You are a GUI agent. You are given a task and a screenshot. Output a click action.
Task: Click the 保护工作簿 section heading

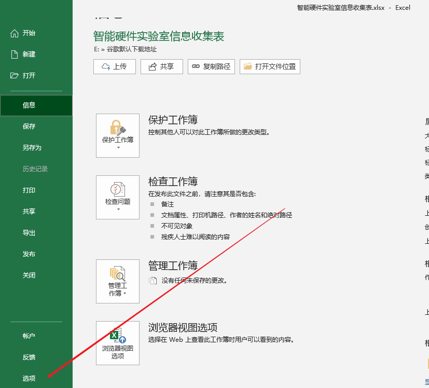click(x=173, y=120)
